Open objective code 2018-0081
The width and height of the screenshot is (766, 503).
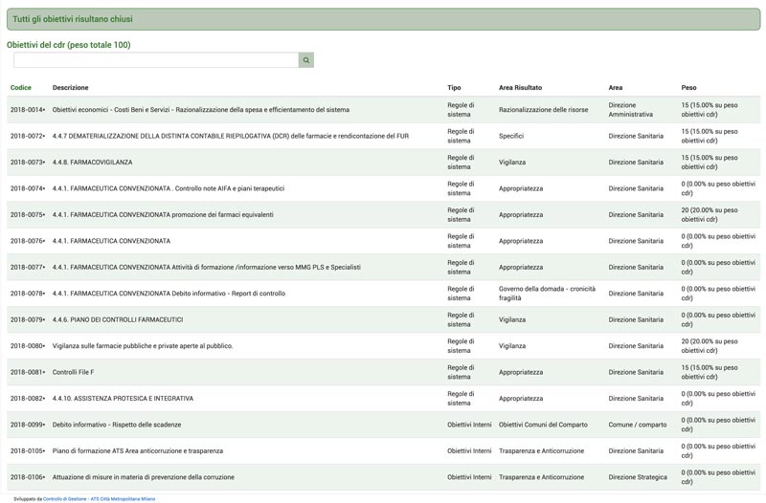click(x=28, y=372)
